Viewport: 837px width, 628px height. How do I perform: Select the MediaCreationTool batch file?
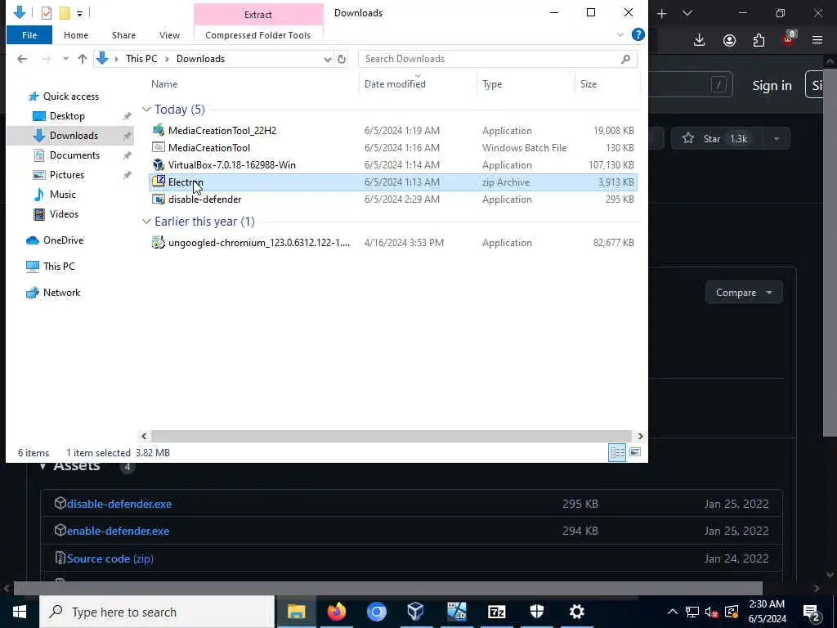[x=393, y=147]
